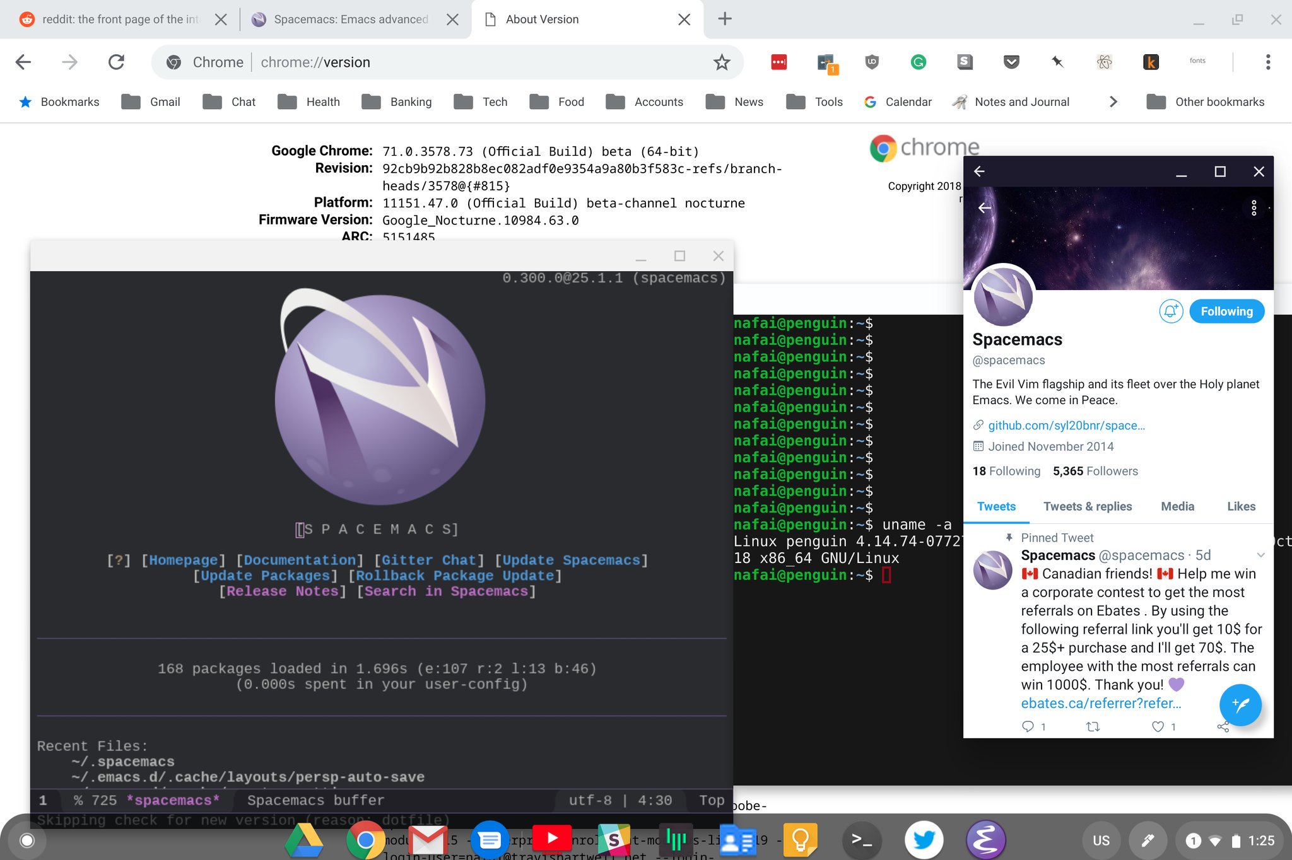Click the Chrome back navigation arrow
Viewport: 1292px width, 860px height.
[x=23, y=62]
